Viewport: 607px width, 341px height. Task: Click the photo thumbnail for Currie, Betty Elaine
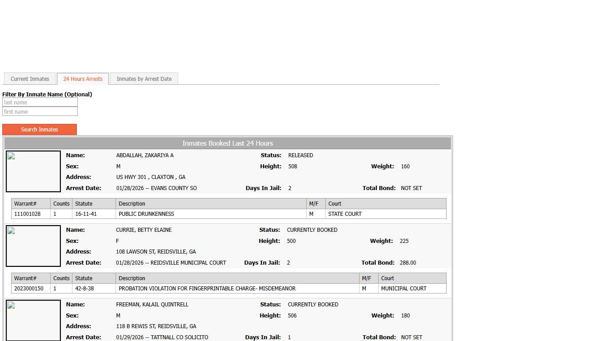[33, 246]
